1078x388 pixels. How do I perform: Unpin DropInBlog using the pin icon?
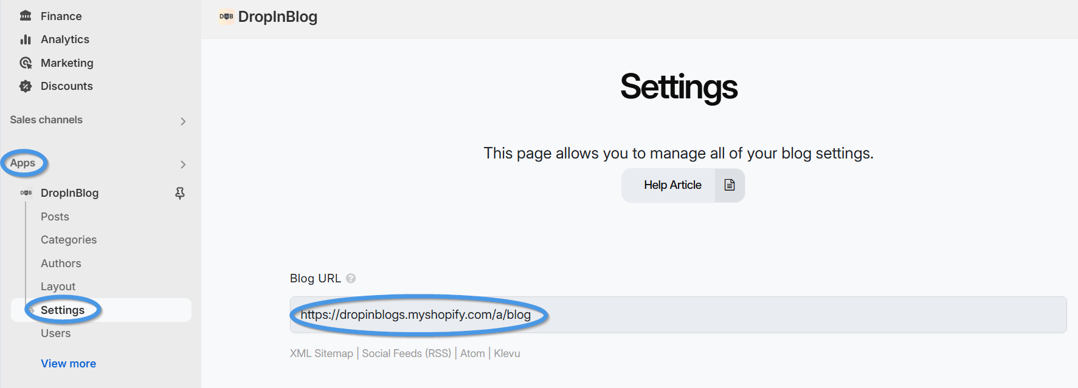(x=180, y=193)
